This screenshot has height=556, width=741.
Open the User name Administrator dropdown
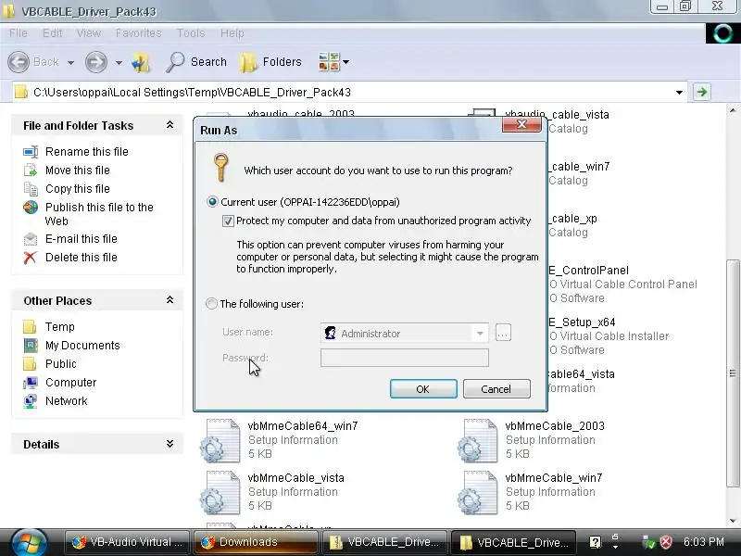coord(480,334)
